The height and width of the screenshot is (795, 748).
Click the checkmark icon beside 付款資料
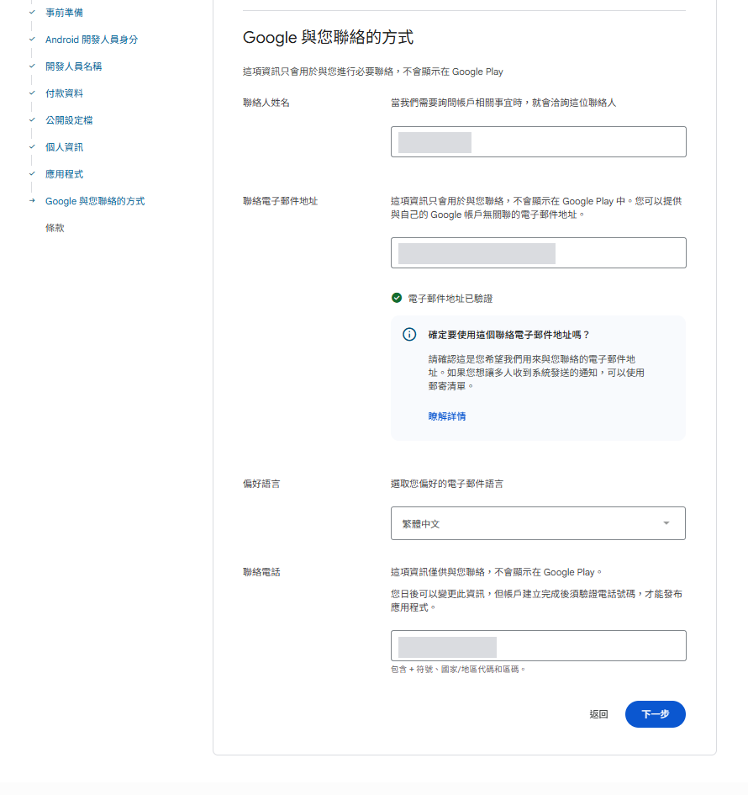coord(32,93)
